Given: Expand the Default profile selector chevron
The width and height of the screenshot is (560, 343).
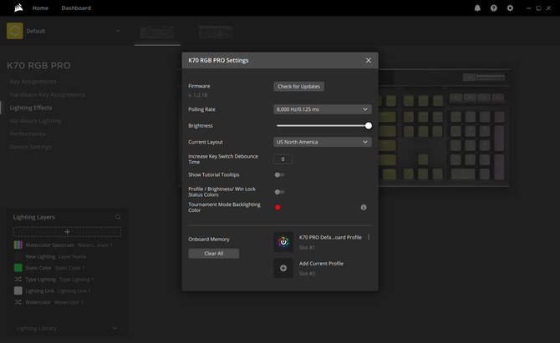Looking at the screenshot, I should 118,31.
